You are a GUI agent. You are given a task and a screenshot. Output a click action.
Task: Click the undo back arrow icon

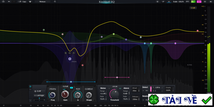[9, 2]
